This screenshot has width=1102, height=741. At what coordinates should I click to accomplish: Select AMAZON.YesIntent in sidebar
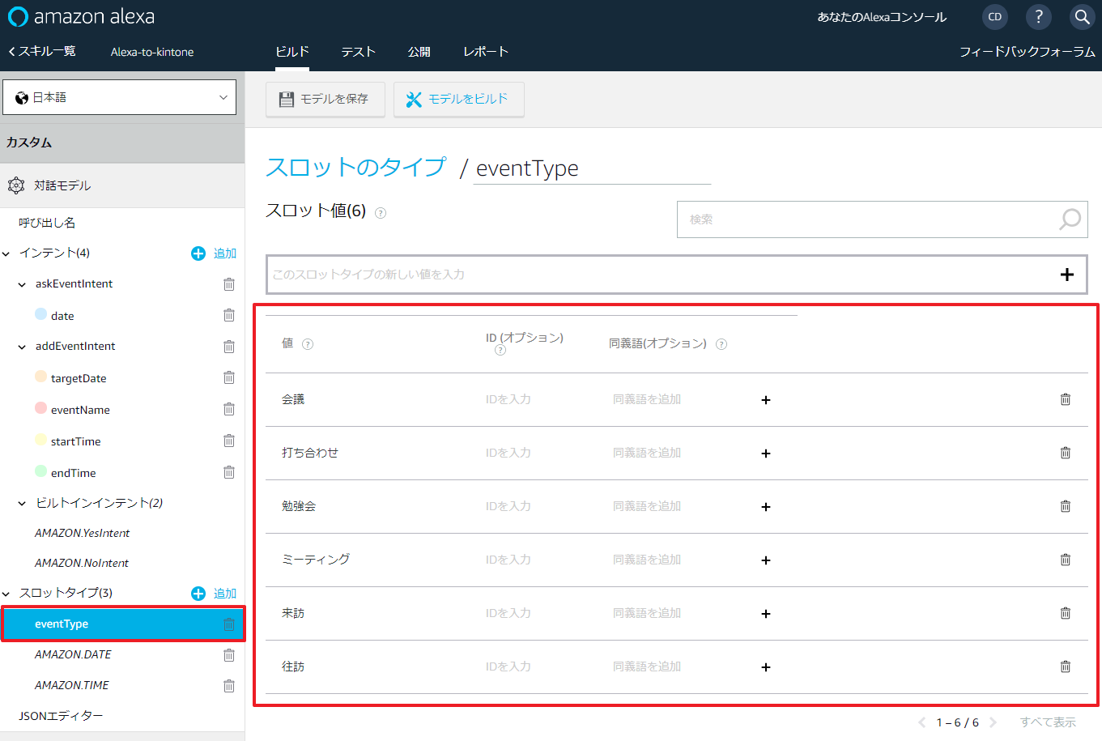[82, 534]
